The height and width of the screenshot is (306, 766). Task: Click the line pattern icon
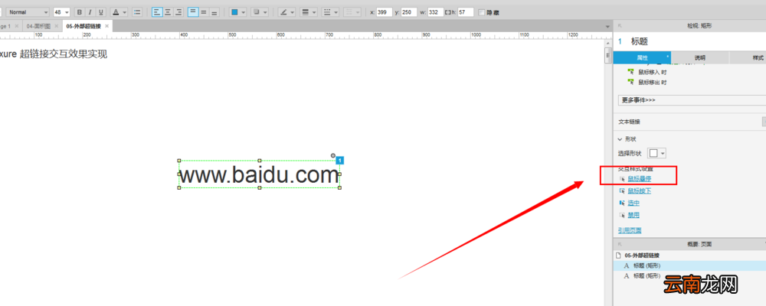[x=327, y=12]
